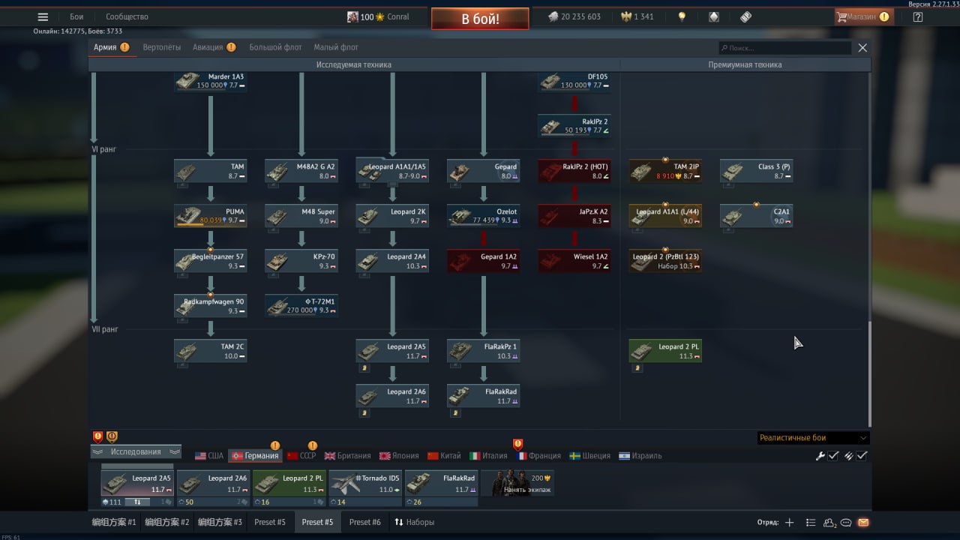The width and height of the screenshot is (960, 540).
Task: Open the Бои menu
Action: pyautogui.click(x=76, y=16)
